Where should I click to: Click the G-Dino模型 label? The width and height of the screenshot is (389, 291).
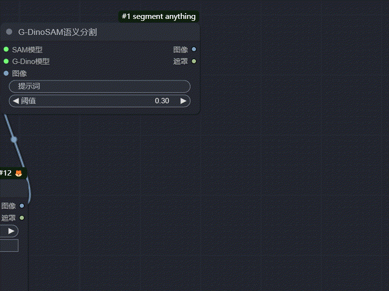coord(31,62)
